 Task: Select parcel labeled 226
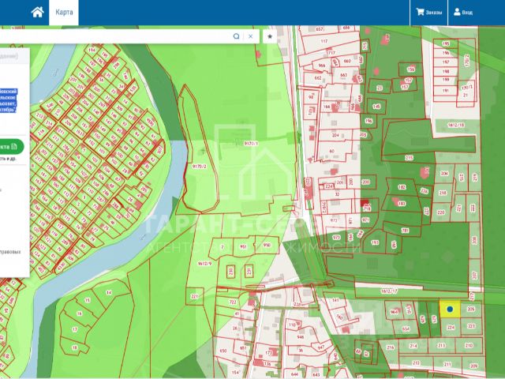(425, 191)
